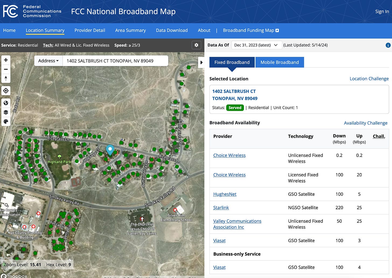Click the Last Updated 5/14/24 text

click(305, 45)
